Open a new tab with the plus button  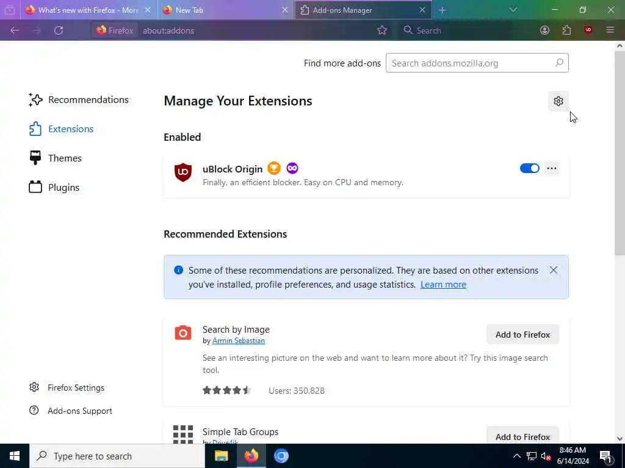coord(442,10)
